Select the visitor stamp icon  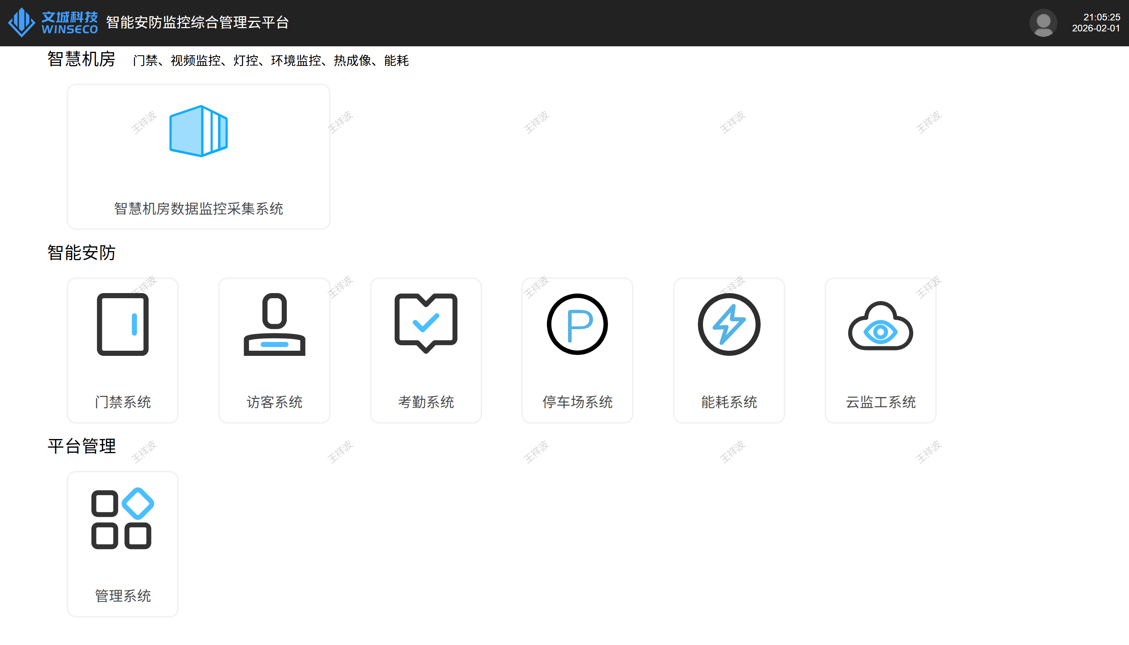pos(274,324)
